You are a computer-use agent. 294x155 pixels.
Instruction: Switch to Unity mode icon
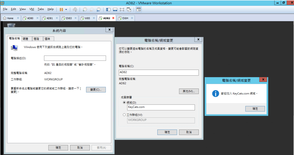pyautogui.click(x=129, y=9)
